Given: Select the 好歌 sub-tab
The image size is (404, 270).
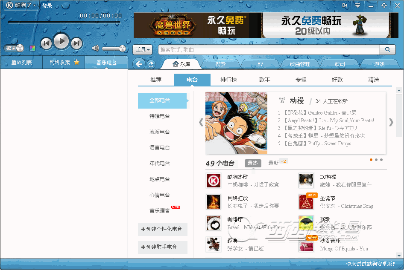Looking at the screenshot, I should (337, 80).
